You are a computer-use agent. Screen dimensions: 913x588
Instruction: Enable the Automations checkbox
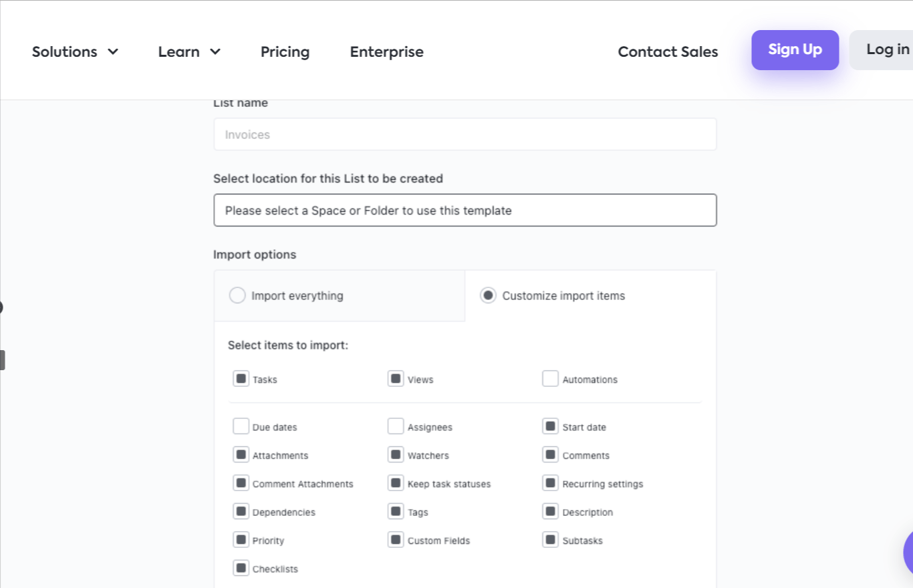(550, 379)
